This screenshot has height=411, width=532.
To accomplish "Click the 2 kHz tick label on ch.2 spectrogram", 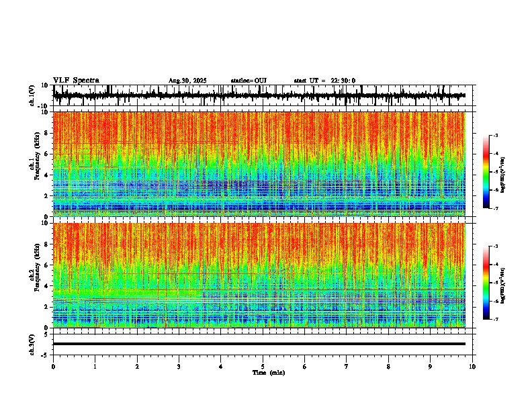I will pos(46,307).
